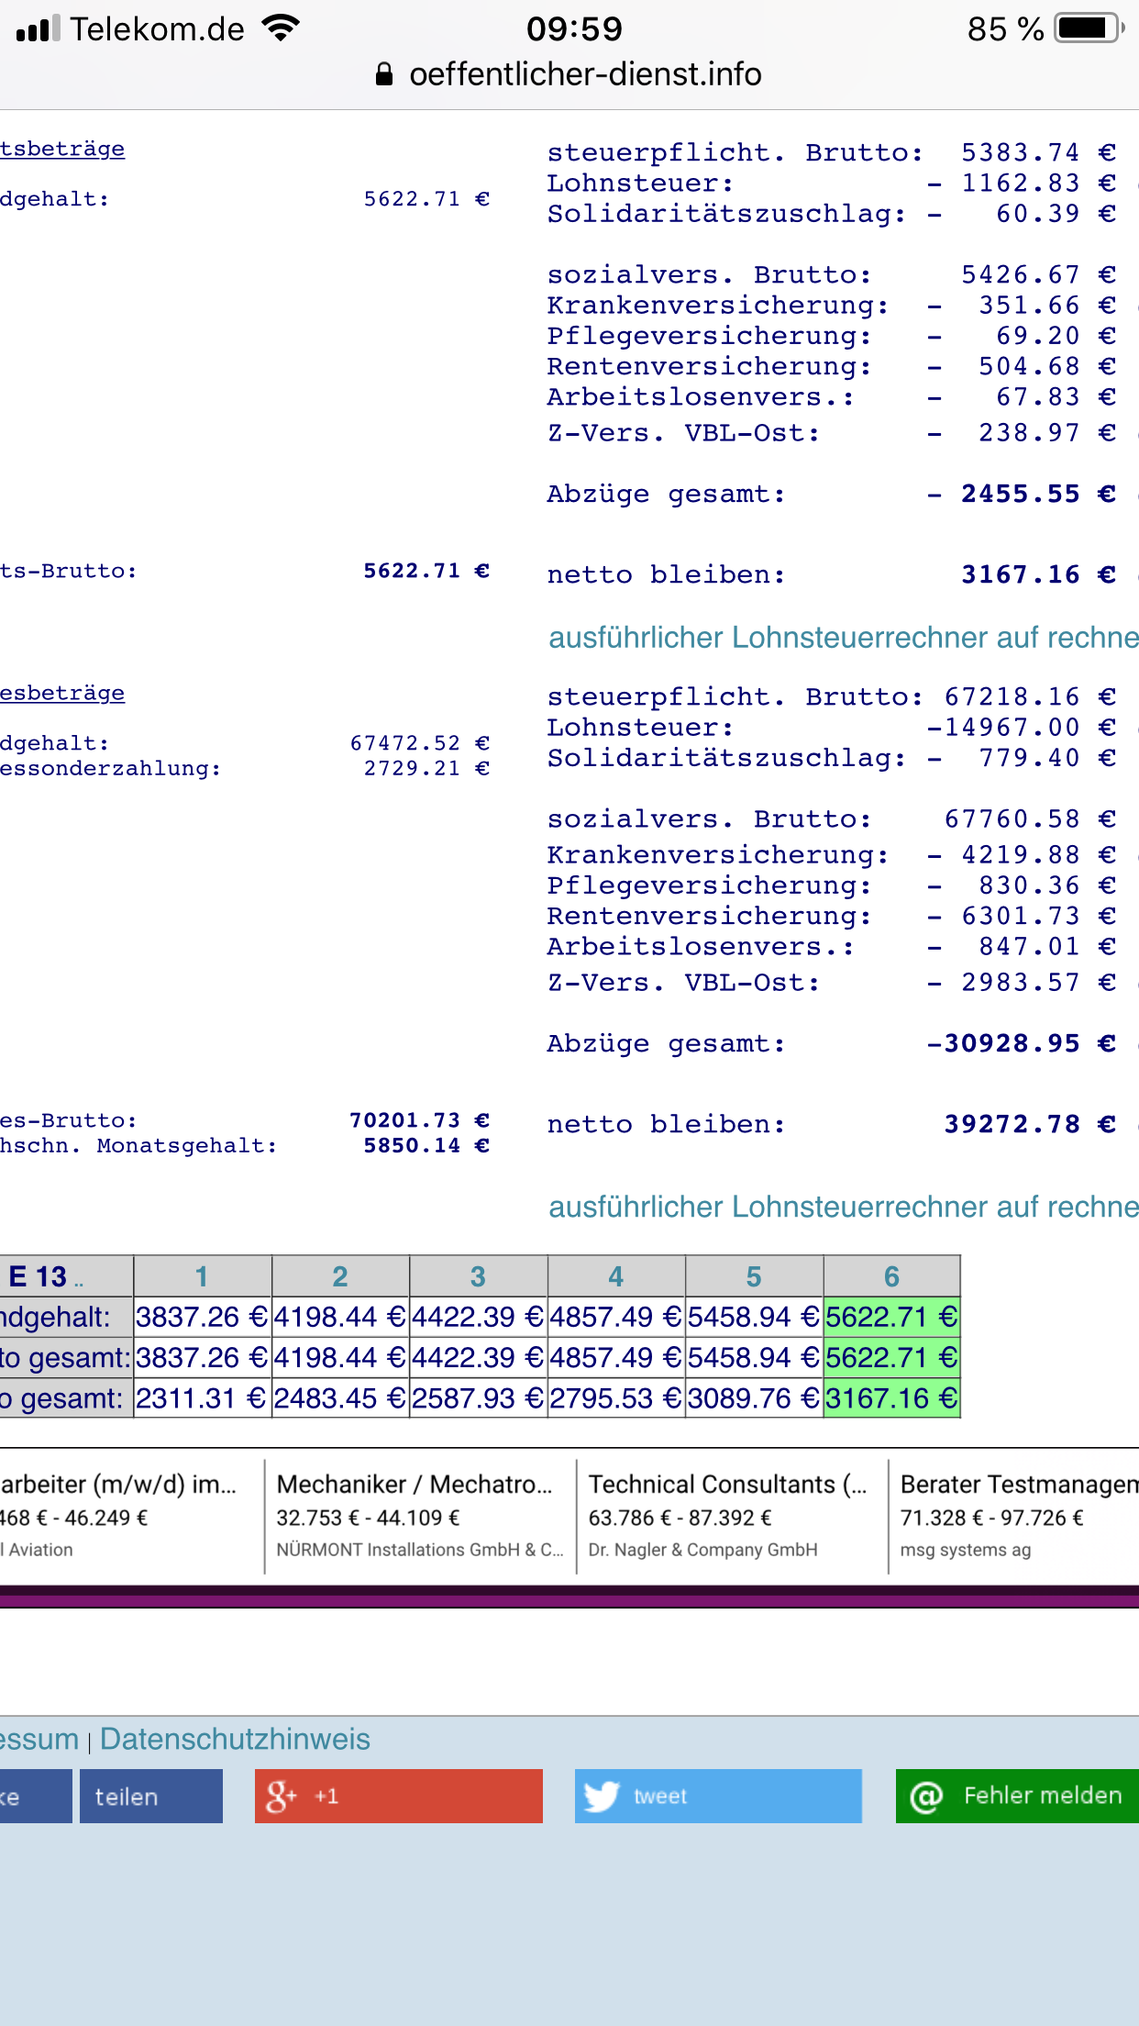Open the Datenschutzhinweis link
Viewport: 1139px width, 2026px height.
point(235,1739)
